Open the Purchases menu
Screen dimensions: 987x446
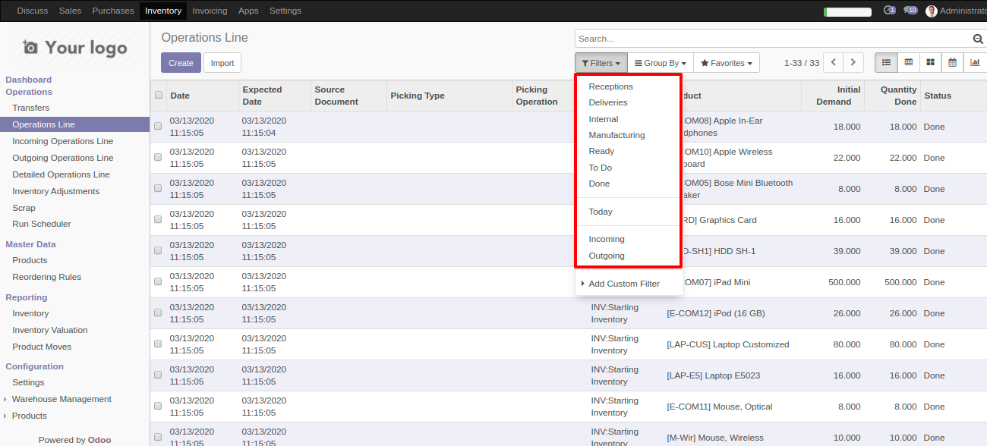tap(113, 11)
